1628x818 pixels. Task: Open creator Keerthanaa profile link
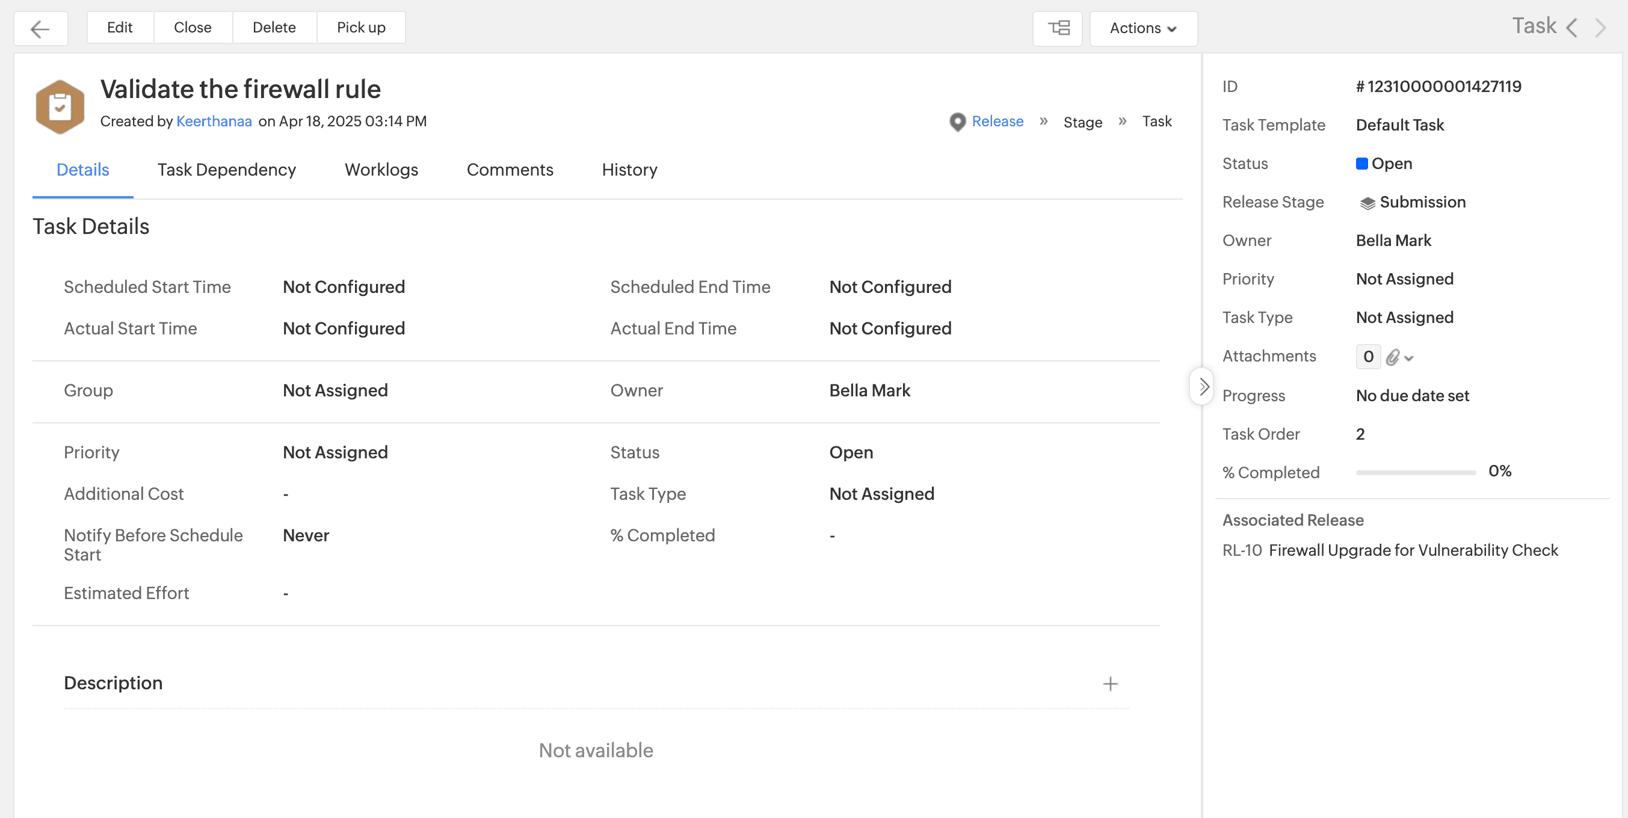click(214, 121)
